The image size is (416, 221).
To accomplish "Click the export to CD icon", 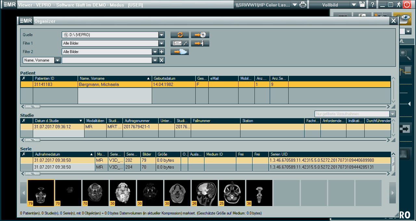I will [200, 35].
